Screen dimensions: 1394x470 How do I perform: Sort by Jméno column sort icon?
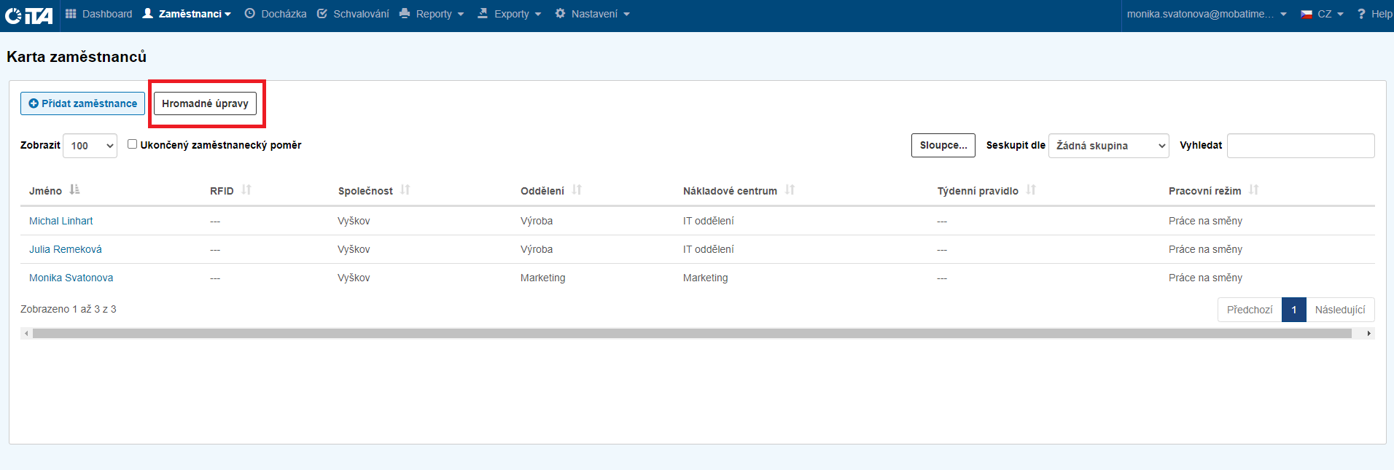pyautogui.click(x=74, y=190)
